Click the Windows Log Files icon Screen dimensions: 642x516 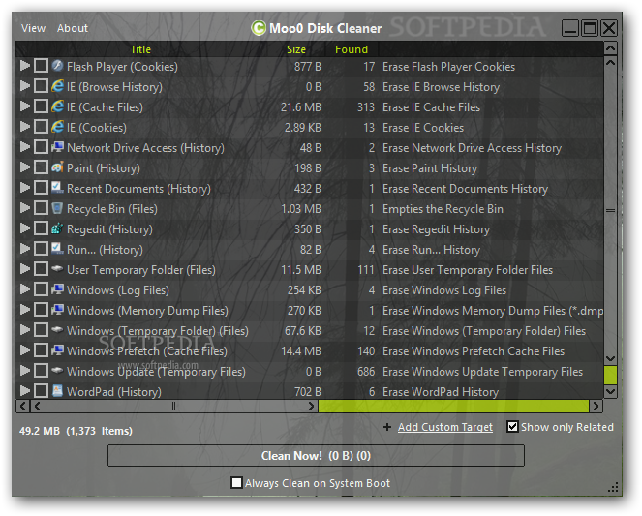pos(57,289)
